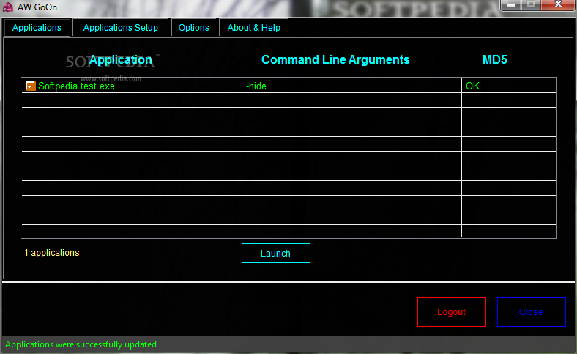Screen dimensions: 577x354
Task: Click the red Logout button
Action: (x=452, y=311)
